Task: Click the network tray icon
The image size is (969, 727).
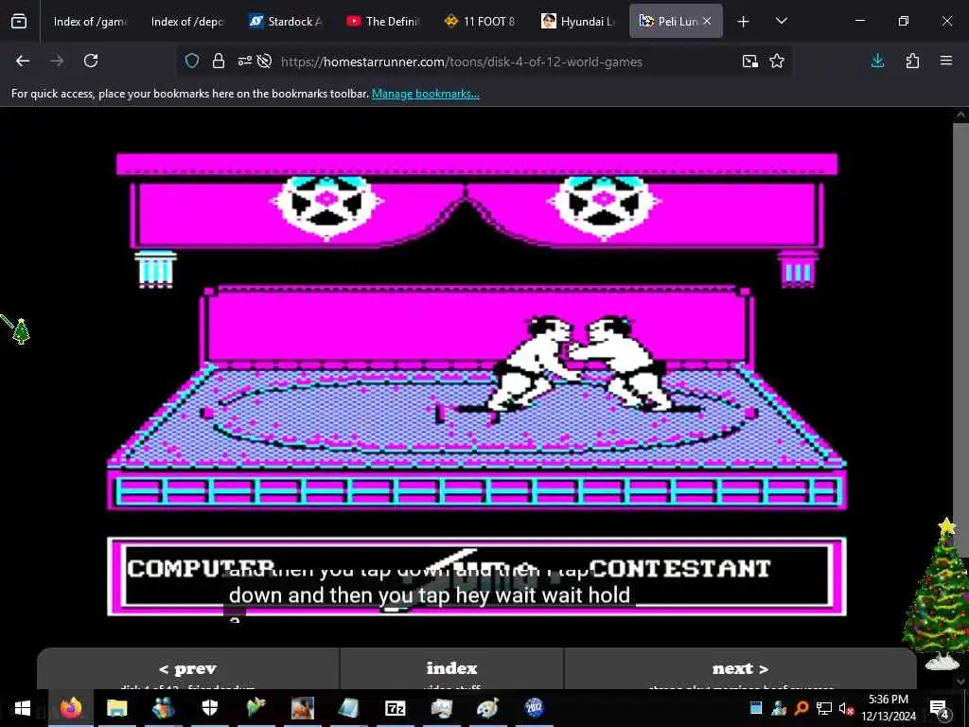Action: (x=824, y=708)
